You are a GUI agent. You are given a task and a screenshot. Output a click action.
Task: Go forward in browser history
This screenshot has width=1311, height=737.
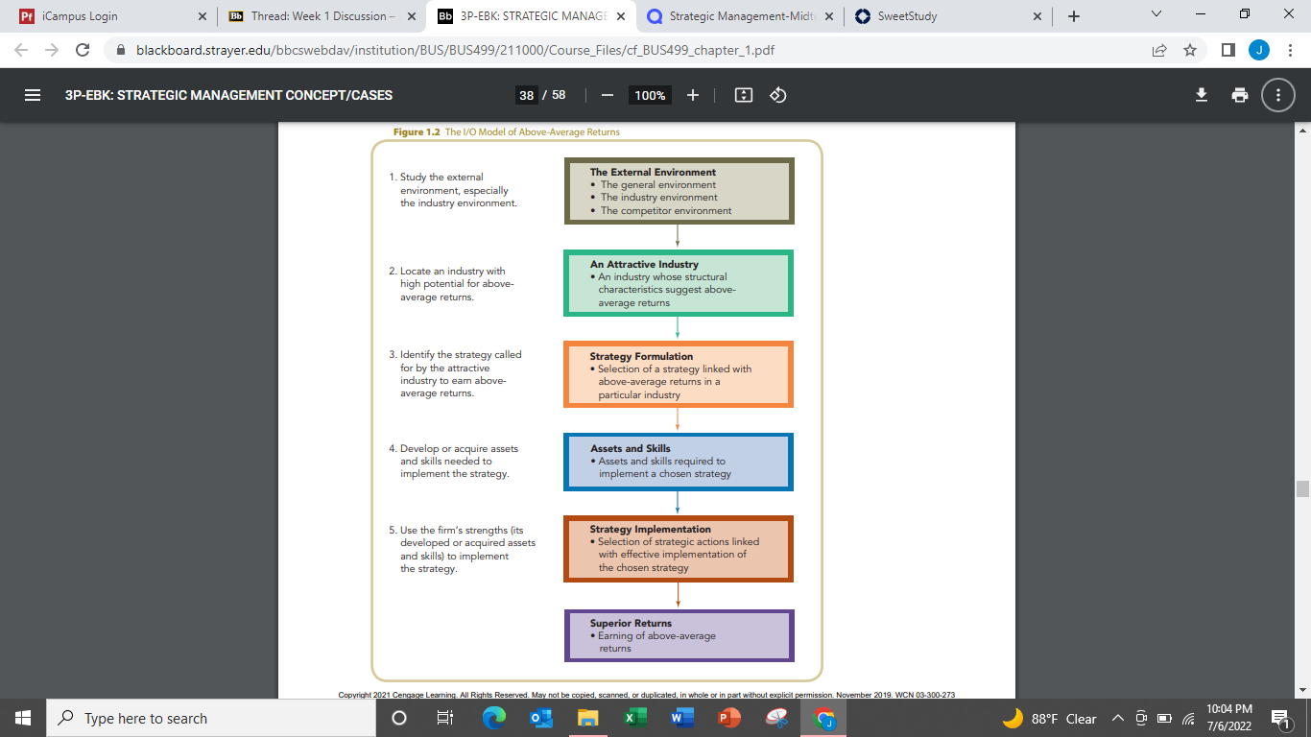click(x=52, y=50)
